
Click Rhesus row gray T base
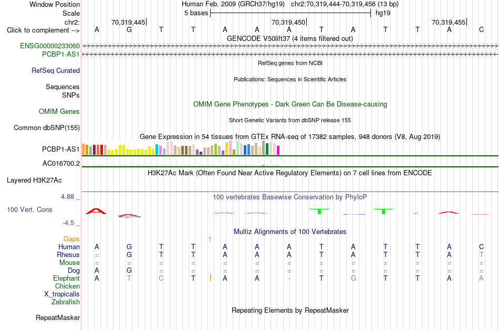[x=481, y=255]
